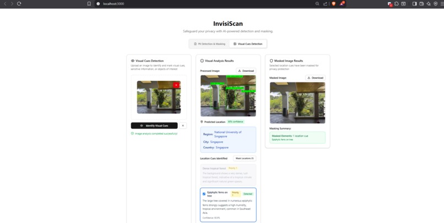Click the City value Singapore
The height and width of the screenshot is (223, 444).
216,142
